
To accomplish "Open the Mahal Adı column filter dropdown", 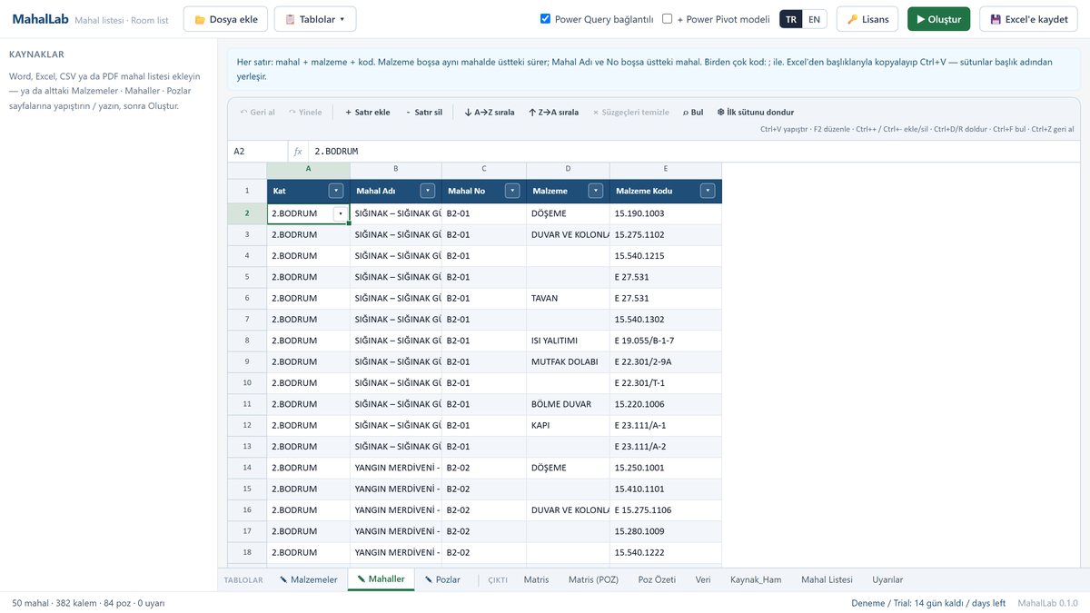I will (428, 191).
